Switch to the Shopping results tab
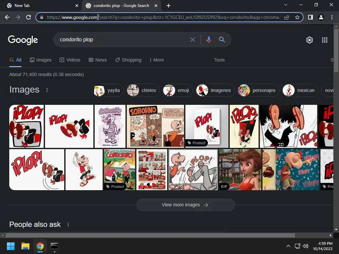Screen dimensions: 339x254 tap(128, 60)
